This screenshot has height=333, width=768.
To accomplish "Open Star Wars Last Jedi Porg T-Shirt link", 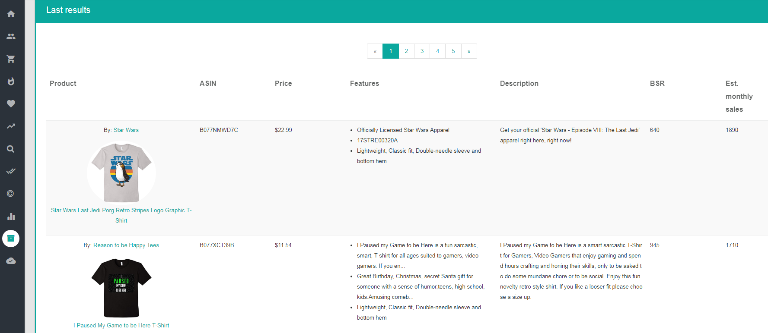I will (121, 215).
